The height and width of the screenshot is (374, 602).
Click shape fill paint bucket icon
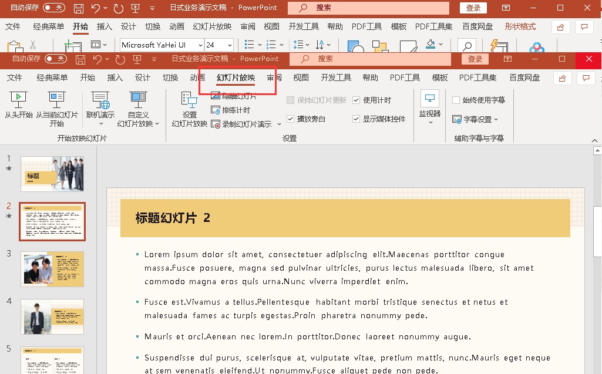click(431, 45)
